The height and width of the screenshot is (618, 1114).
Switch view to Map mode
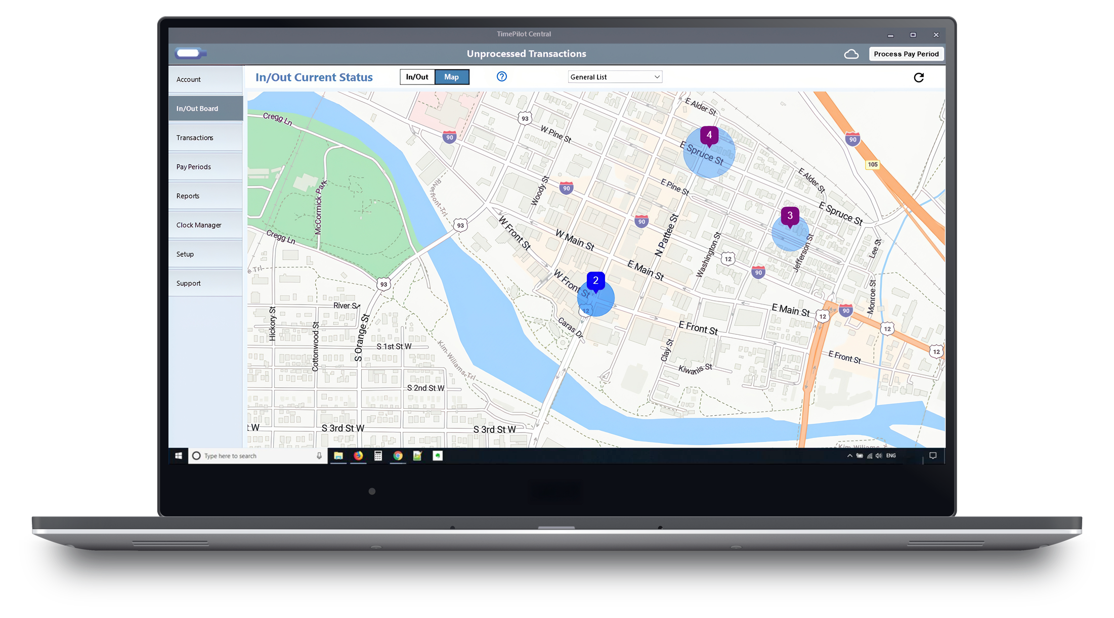point(451,77)
